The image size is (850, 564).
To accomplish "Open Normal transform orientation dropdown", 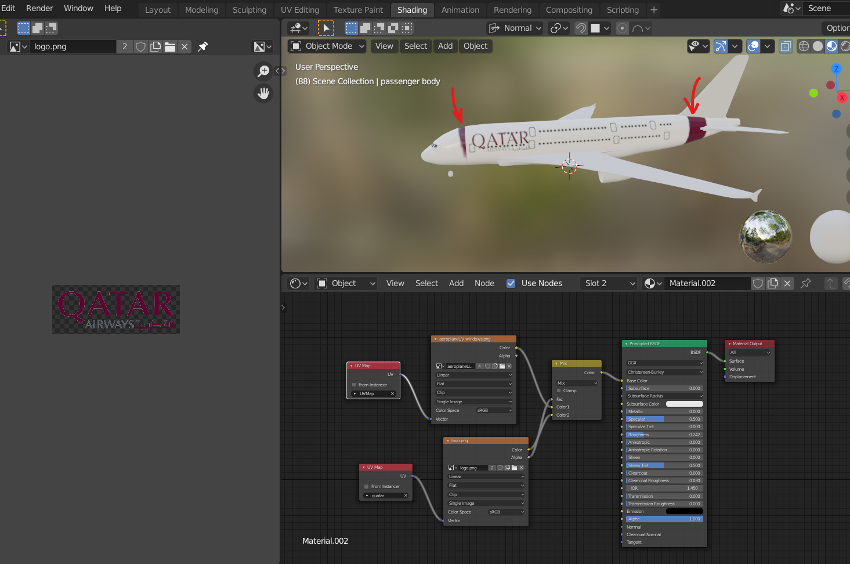I will click(515, 28).
